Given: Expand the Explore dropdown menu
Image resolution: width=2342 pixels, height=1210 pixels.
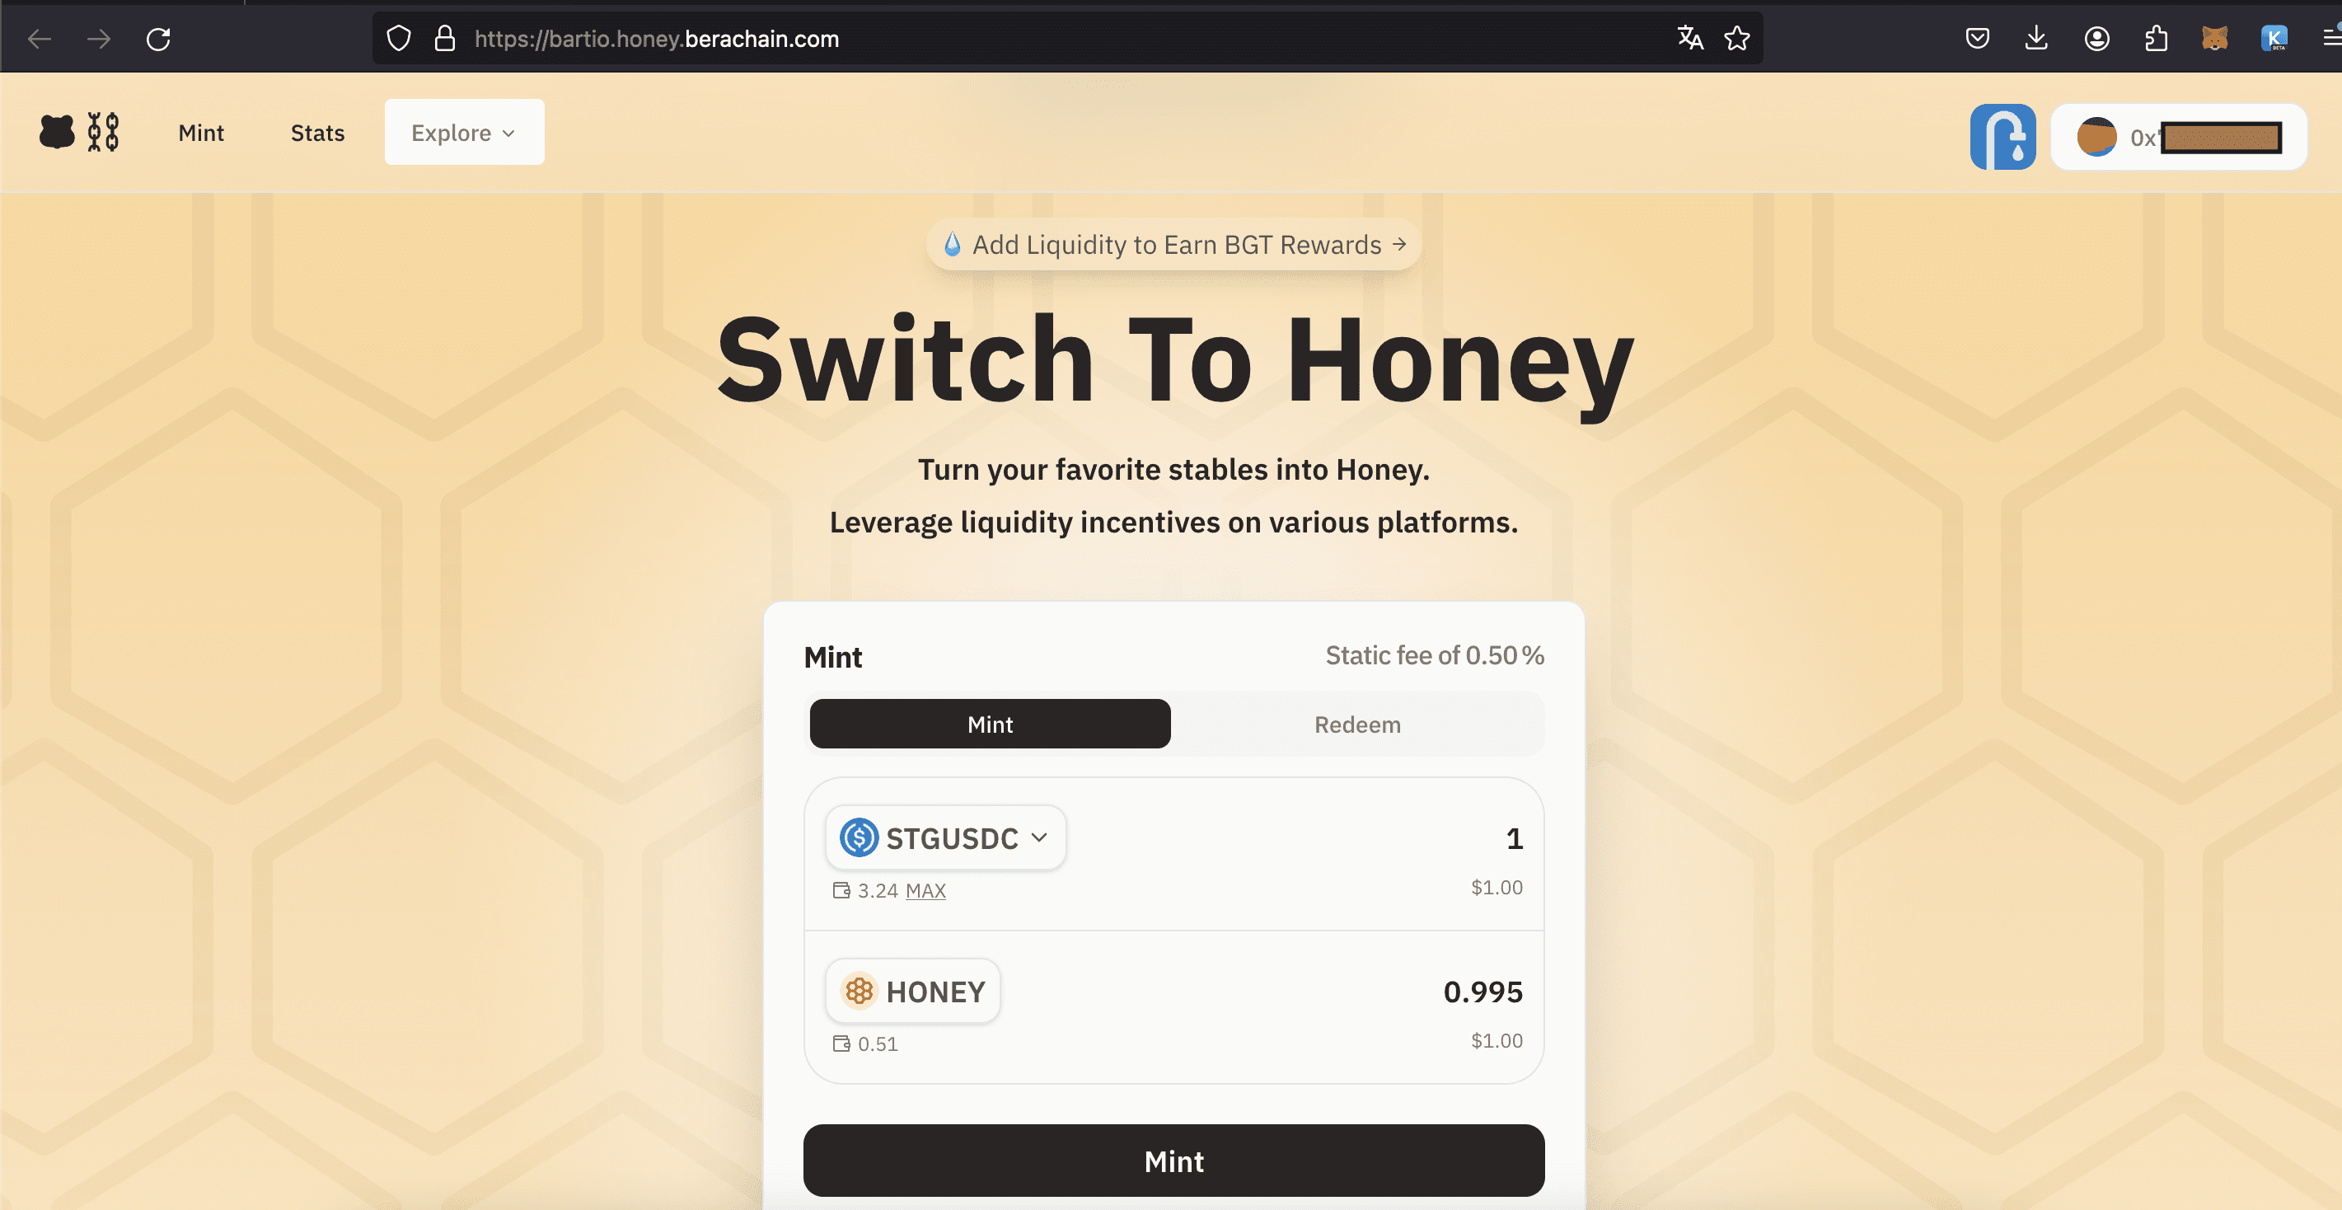Looking at the screenshot, I should point(464,133).
